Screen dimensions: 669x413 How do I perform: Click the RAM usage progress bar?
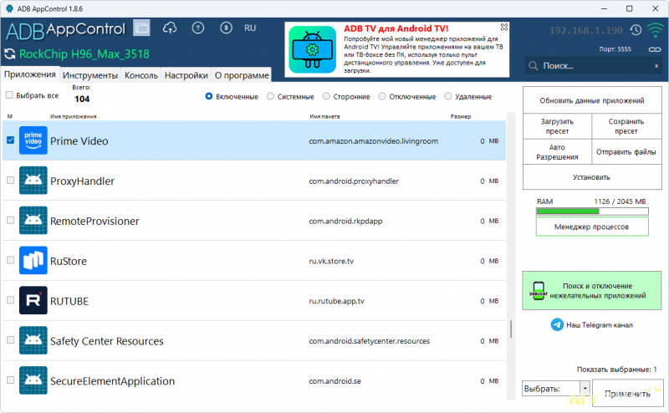tap(592, 212)
